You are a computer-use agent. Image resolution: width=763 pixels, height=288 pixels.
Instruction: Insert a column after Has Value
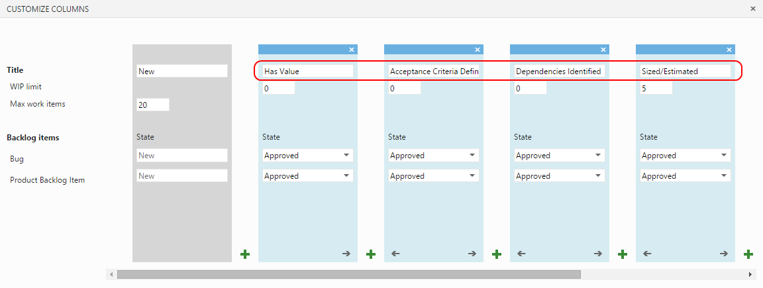[x=371, y=254]
